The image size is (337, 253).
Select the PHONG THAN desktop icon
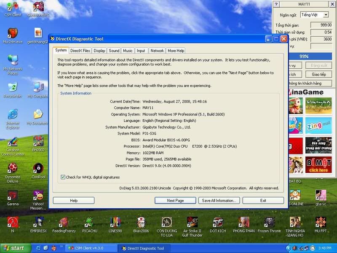[244, 225]
